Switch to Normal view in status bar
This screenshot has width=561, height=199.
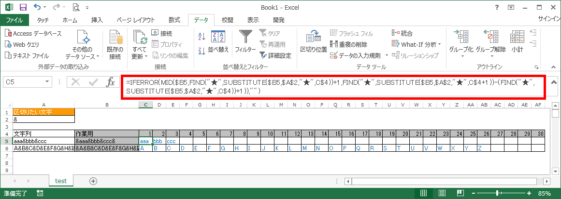point(423,193)
